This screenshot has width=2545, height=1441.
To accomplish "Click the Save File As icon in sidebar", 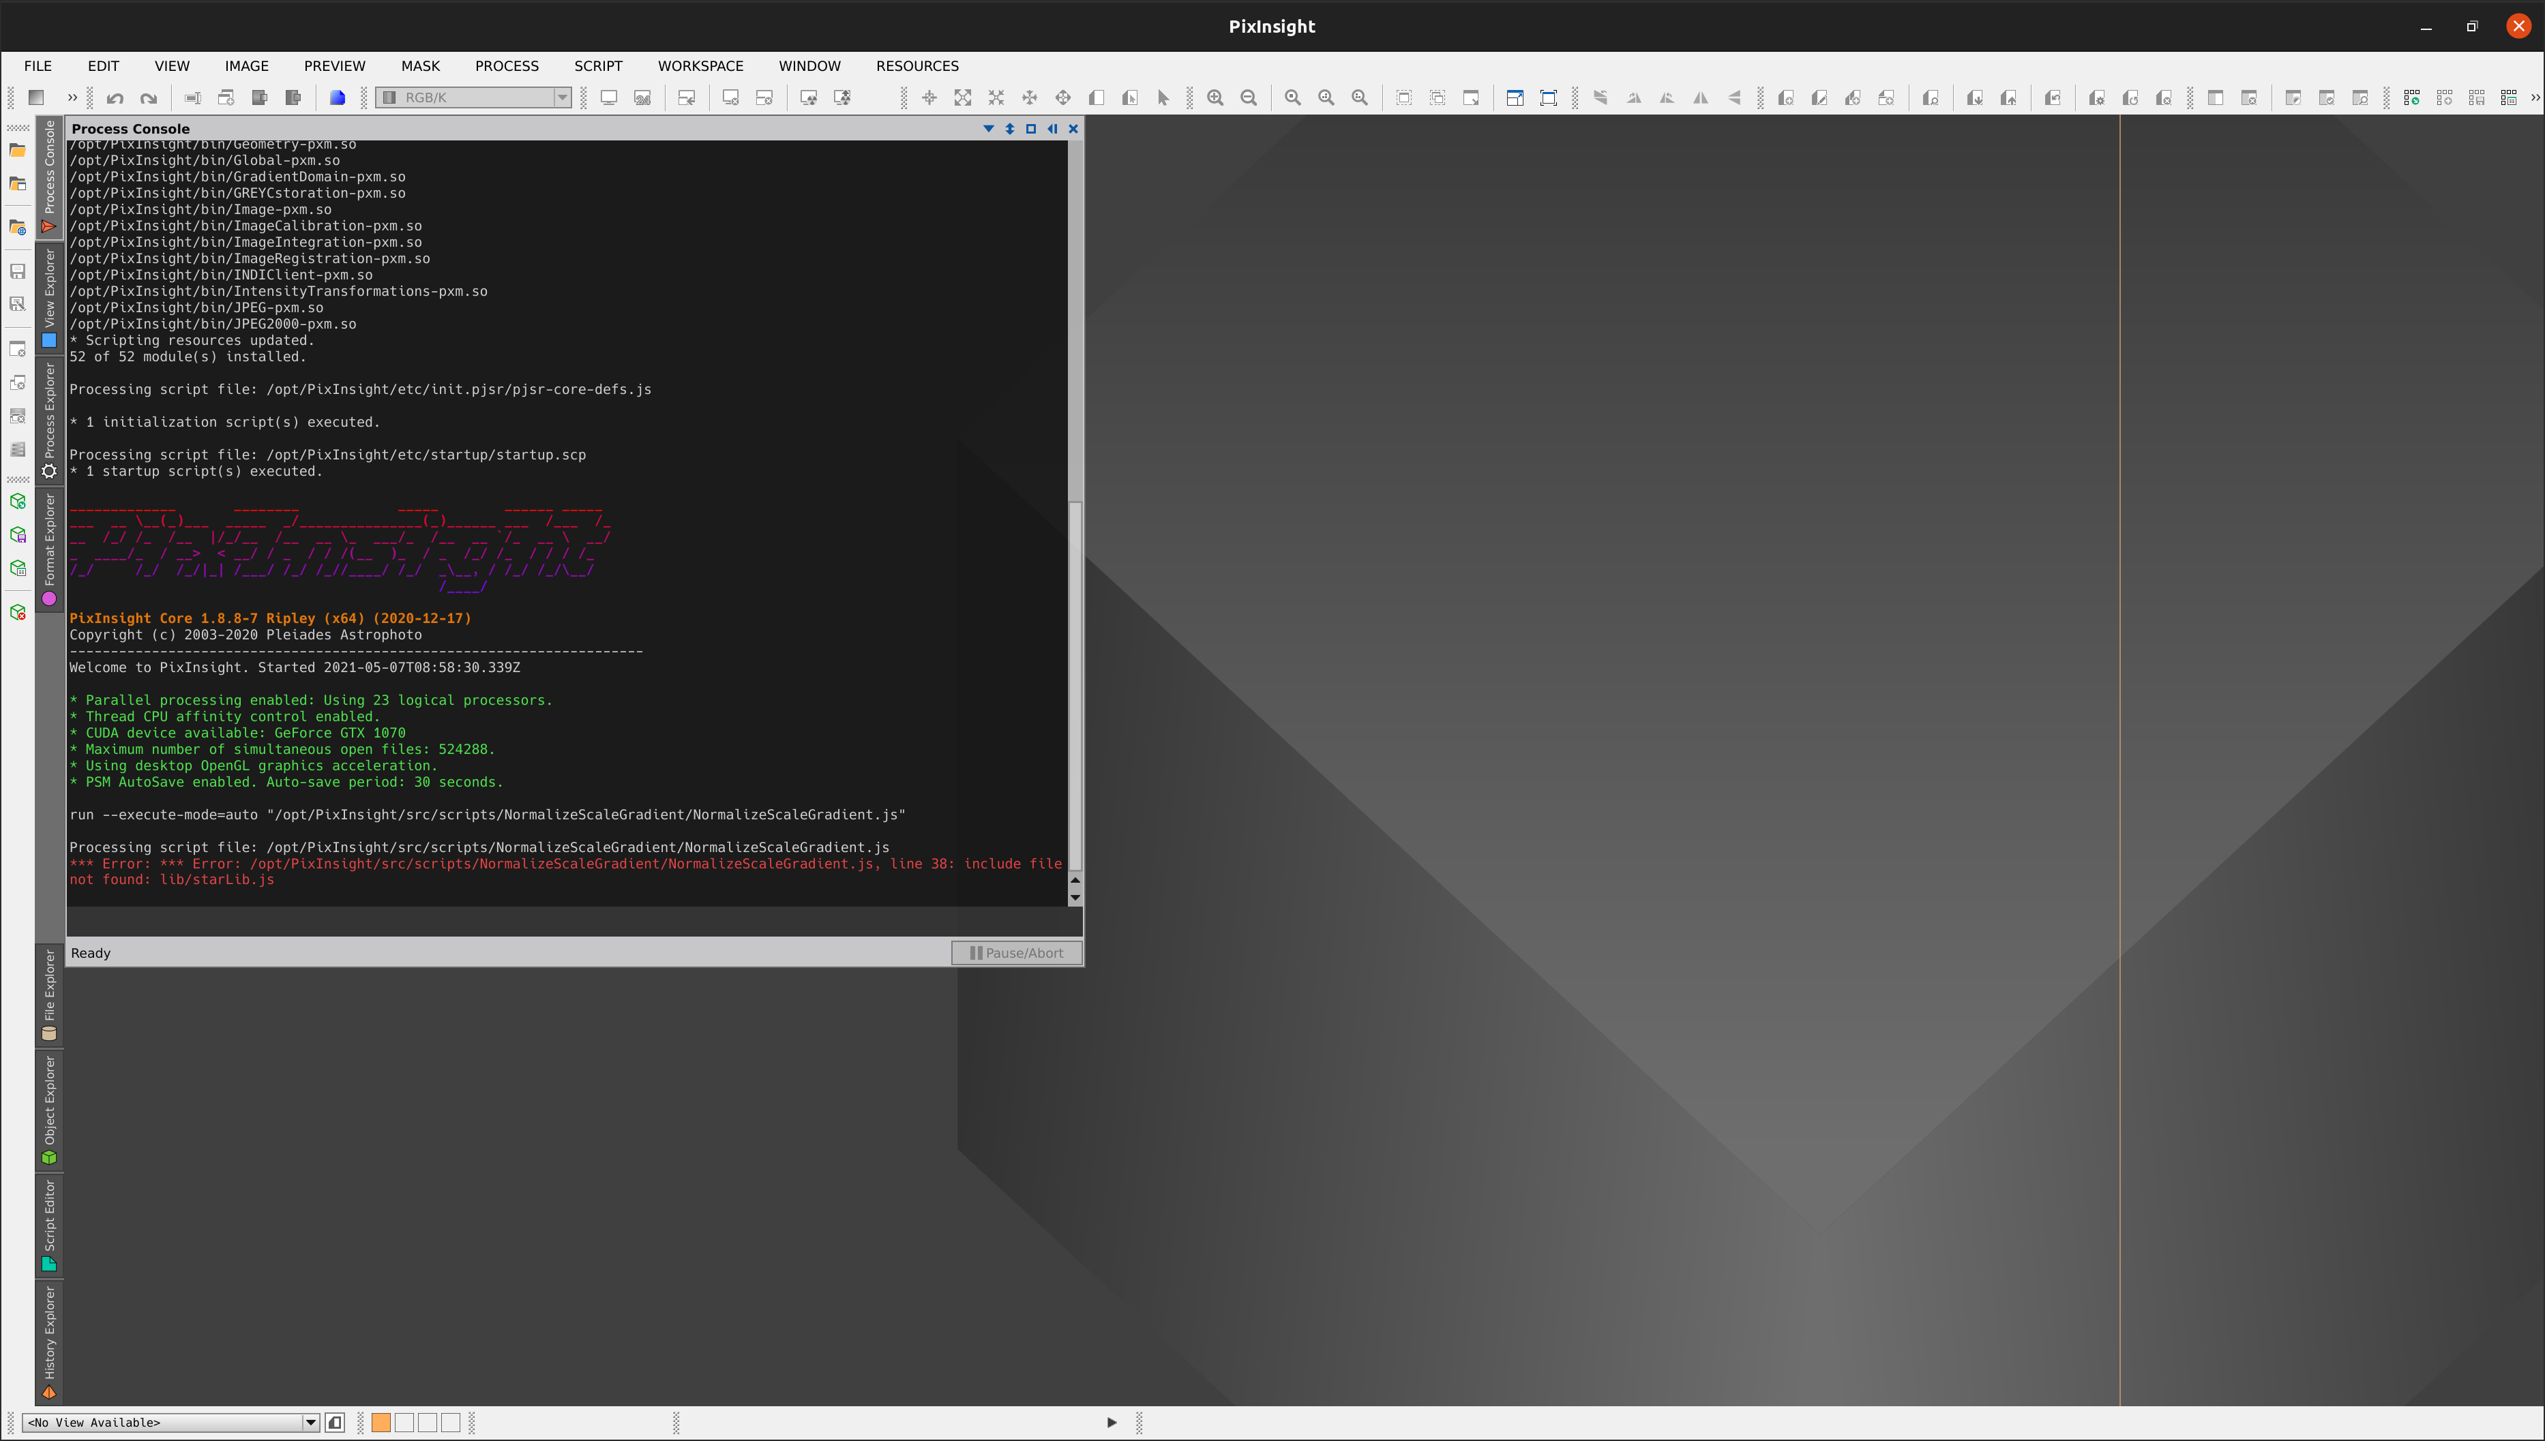I will click(18, 304).
